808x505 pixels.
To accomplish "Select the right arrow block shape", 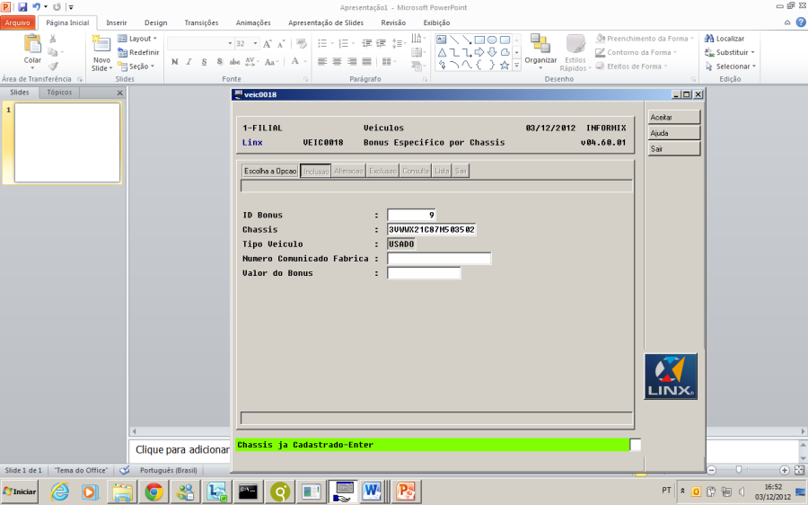I will pyautogui.click(x=479, y=53).
